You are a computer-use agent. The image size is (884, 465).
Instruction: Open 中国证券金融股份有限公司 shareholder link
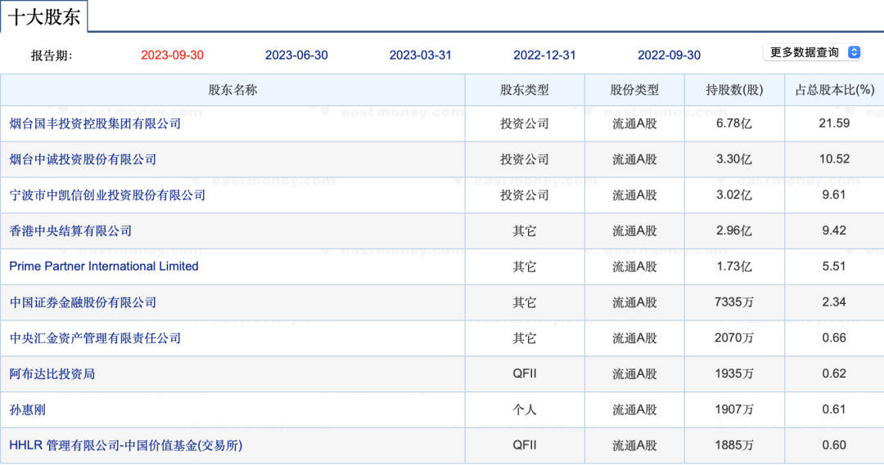click(83, 302)
